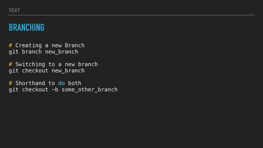Click the 'Shorthand to do both' comment
The image size is (263, 148).
(x=48, y=83)
